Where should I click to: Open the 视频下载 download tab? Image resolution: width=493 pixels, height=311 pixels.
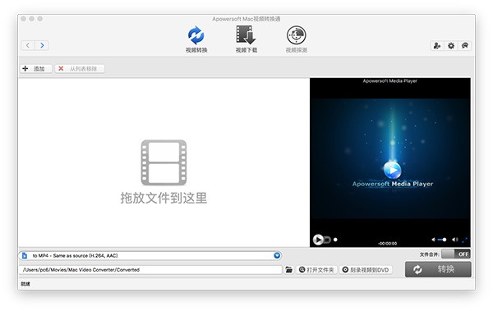[246, 39]
